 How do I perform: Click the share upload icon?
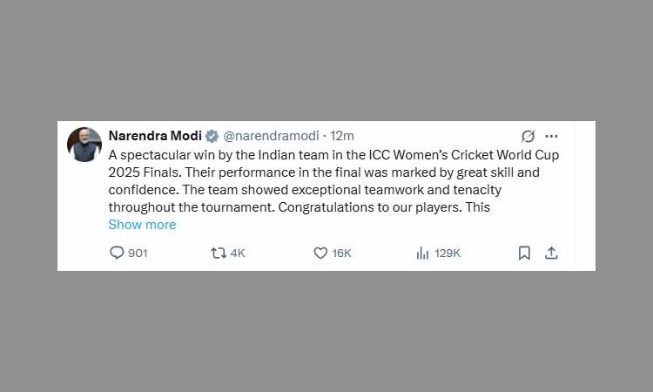(x=550, y=253)
